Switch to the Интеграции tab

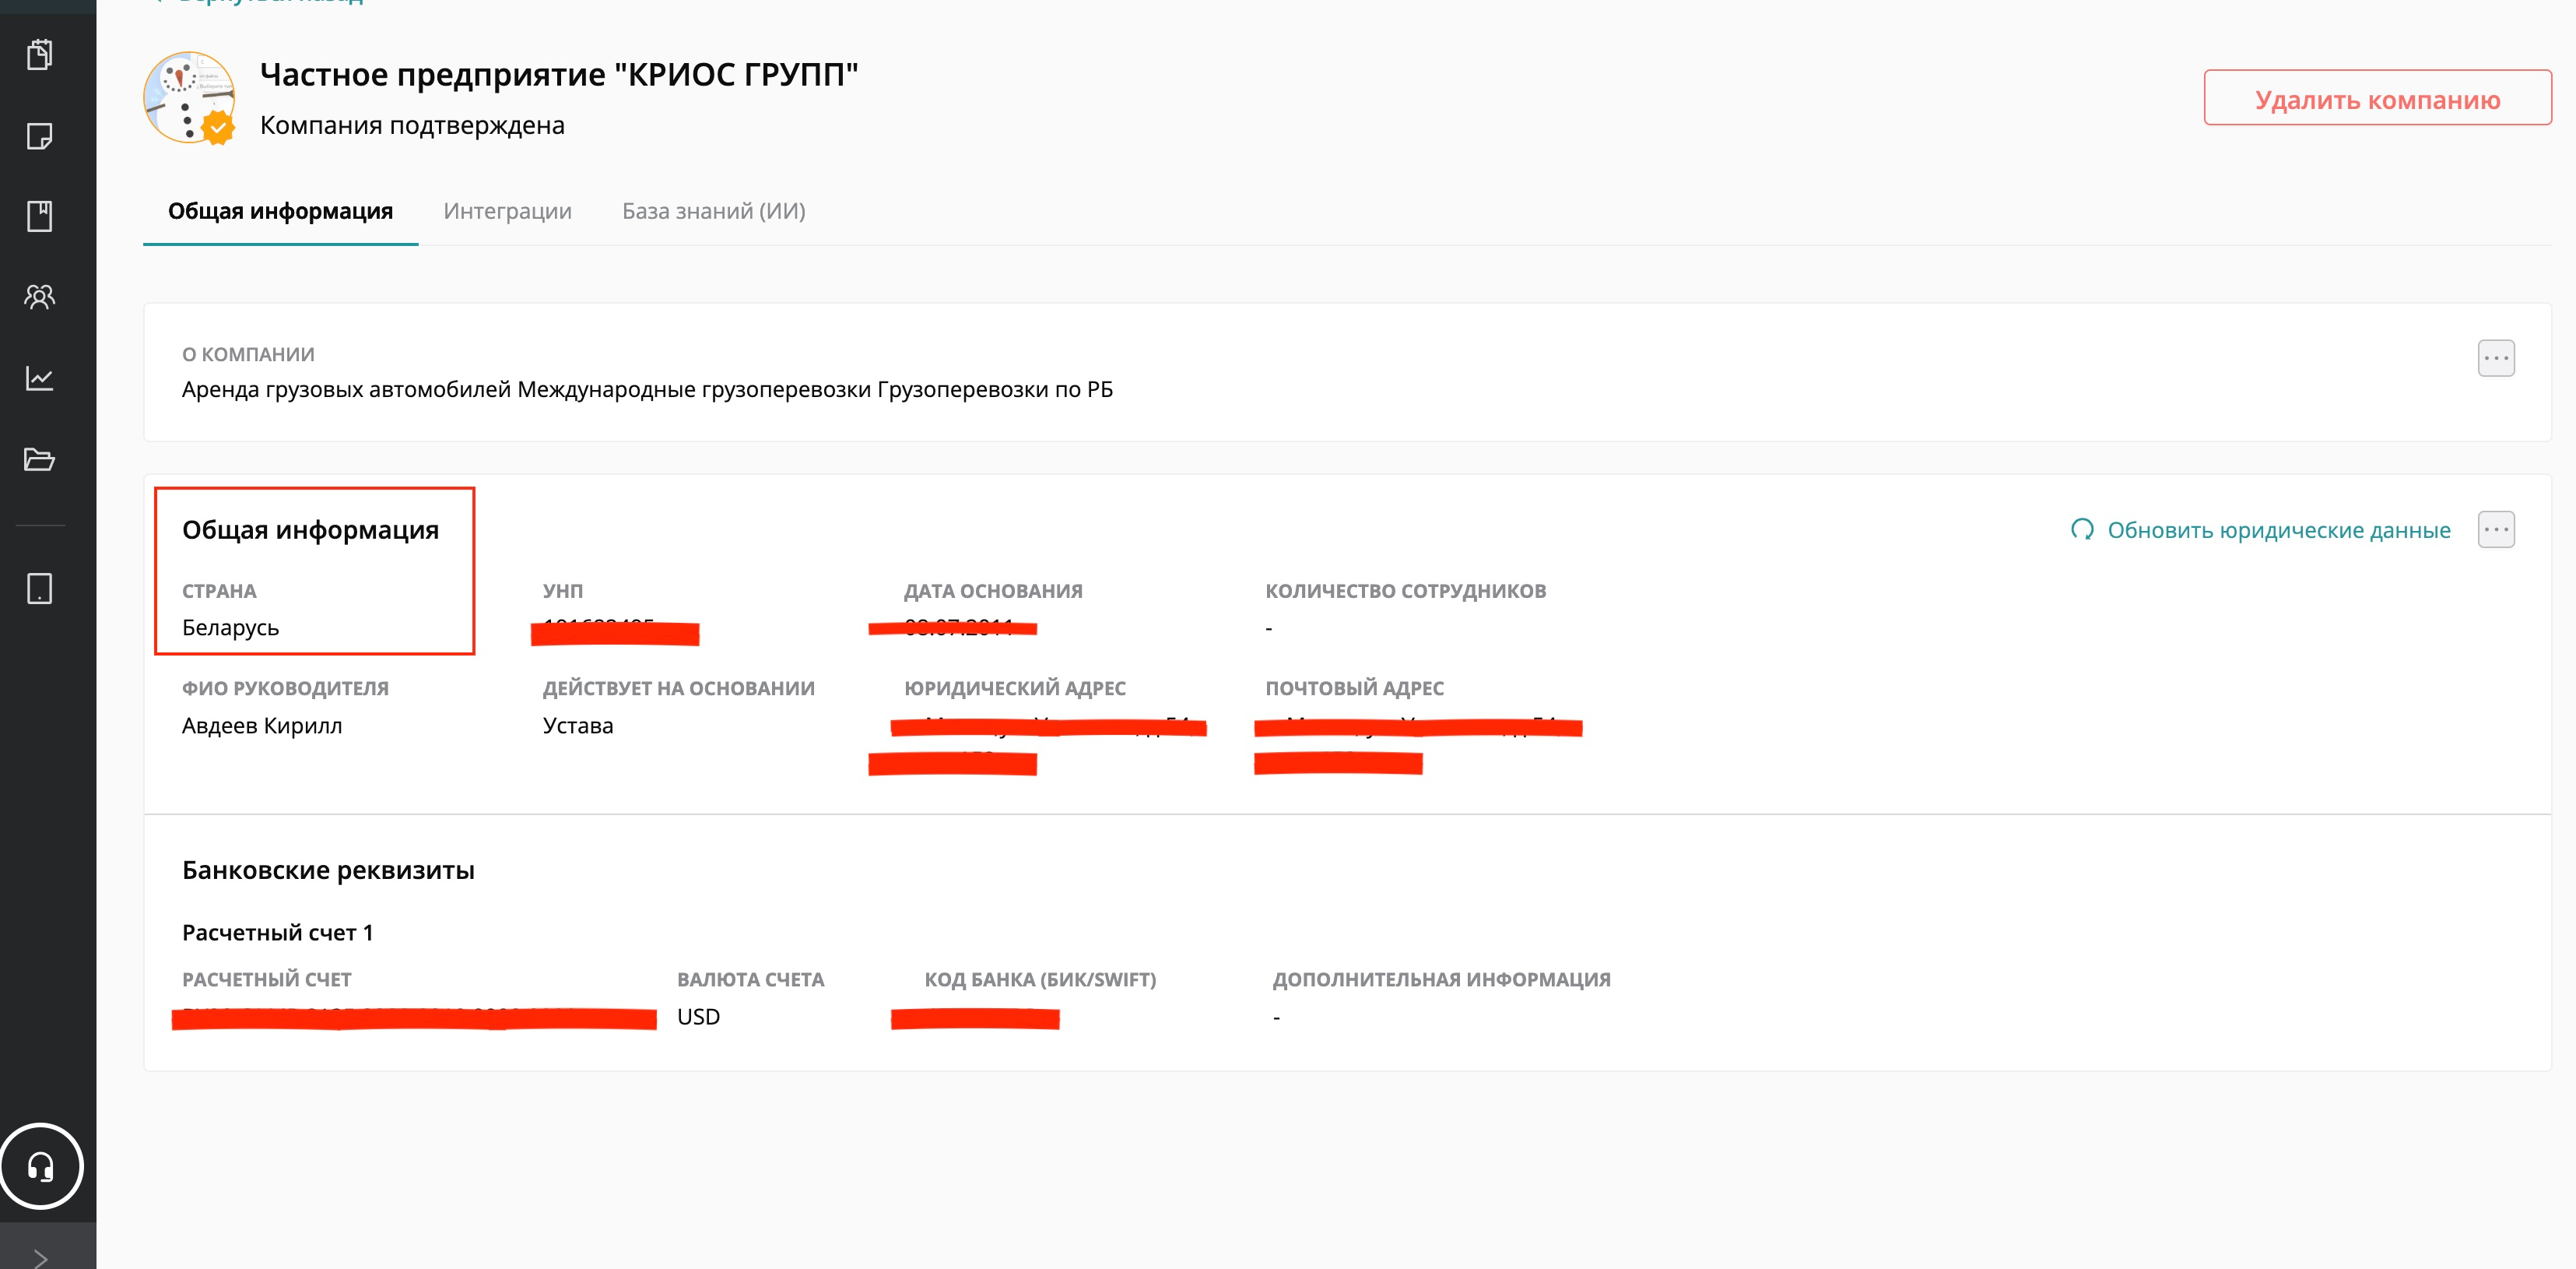click(x=507, y=211)
